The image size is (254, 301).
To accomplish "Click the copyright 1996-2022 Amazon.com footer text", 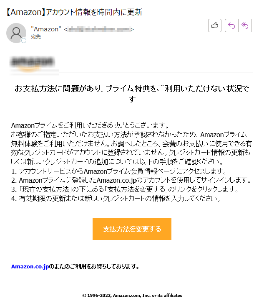I will click(x=132, y=296).
